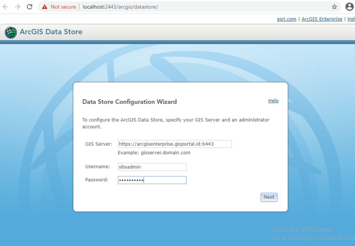Open the ArcGIS Enterprise link
Viewport: 355px width, 246px height.
pos(322,19)
